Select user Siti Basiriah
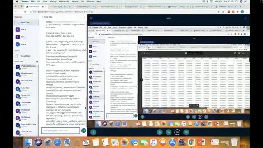 coord(26,111)
